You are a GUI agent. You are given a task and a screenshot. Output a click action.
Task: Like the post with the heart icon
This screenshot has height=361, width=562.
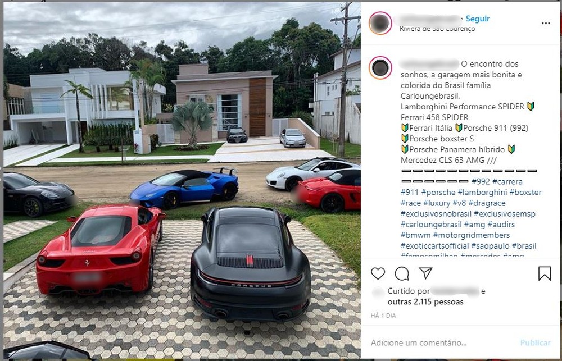click(x=378, y=273)
